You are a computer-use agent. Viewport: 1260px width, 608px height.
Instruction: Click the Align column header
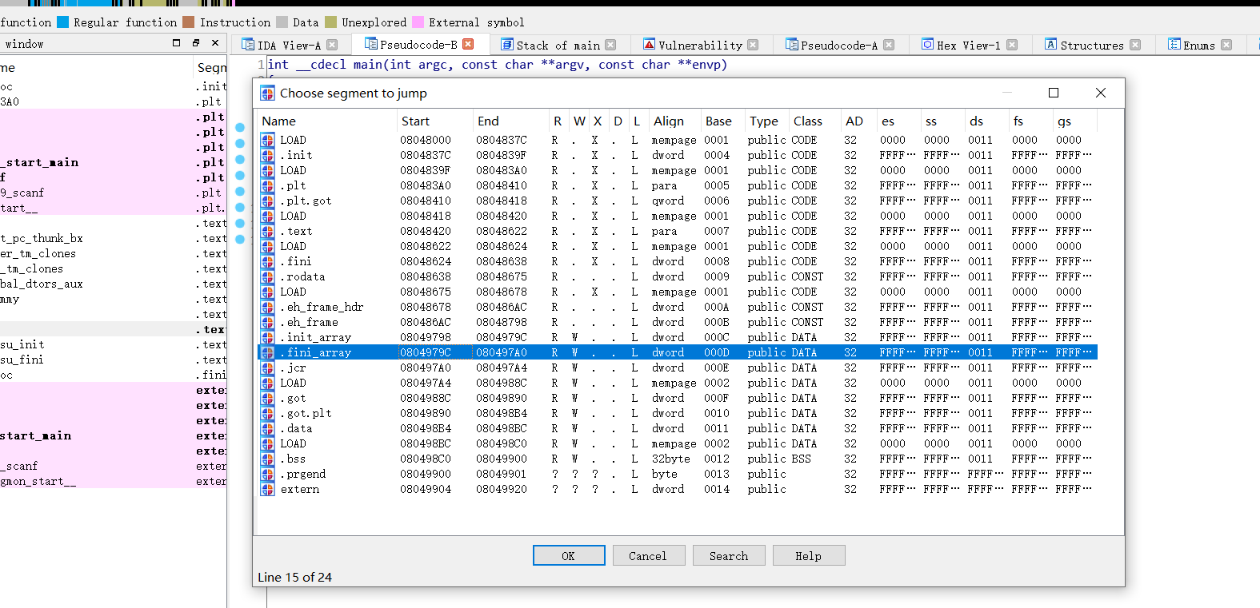tap(674, 121)
